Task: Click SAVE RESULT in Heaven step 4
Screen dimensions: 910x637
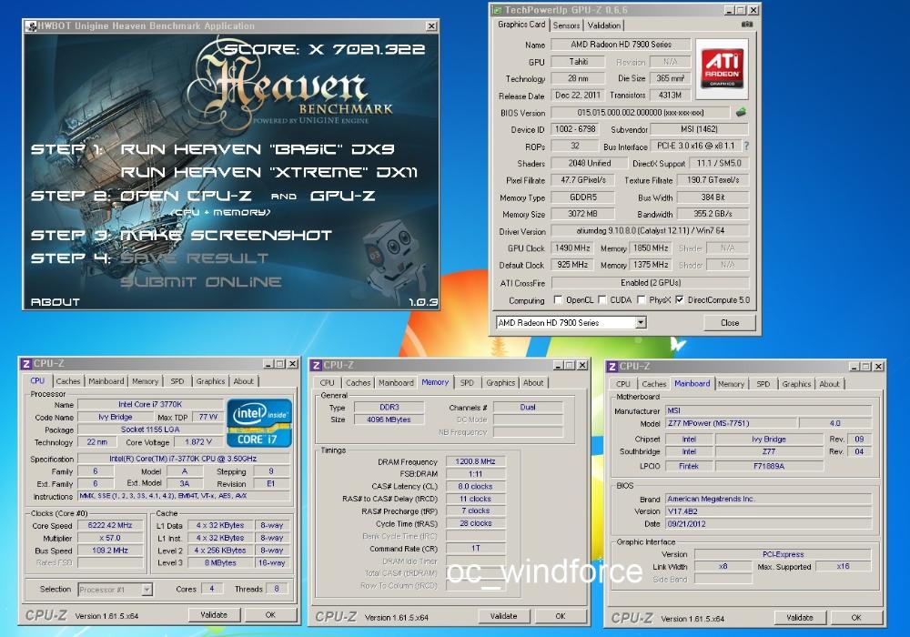Action: [195, 258]
